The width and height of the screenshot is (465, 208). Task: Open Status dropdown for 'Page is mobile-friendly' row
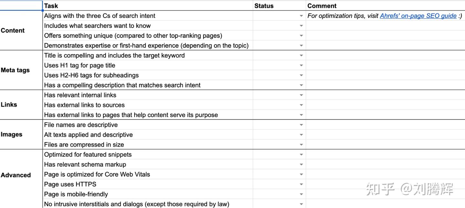(301, 194)
